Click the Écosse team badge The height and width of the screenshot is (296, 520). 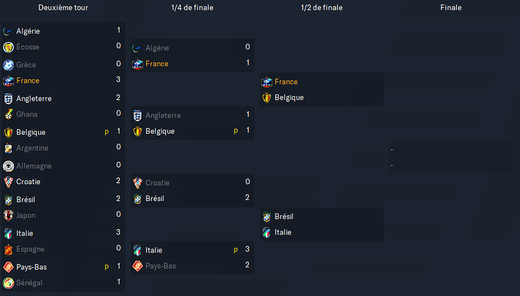pyautogui.click(x=8, y=47)
